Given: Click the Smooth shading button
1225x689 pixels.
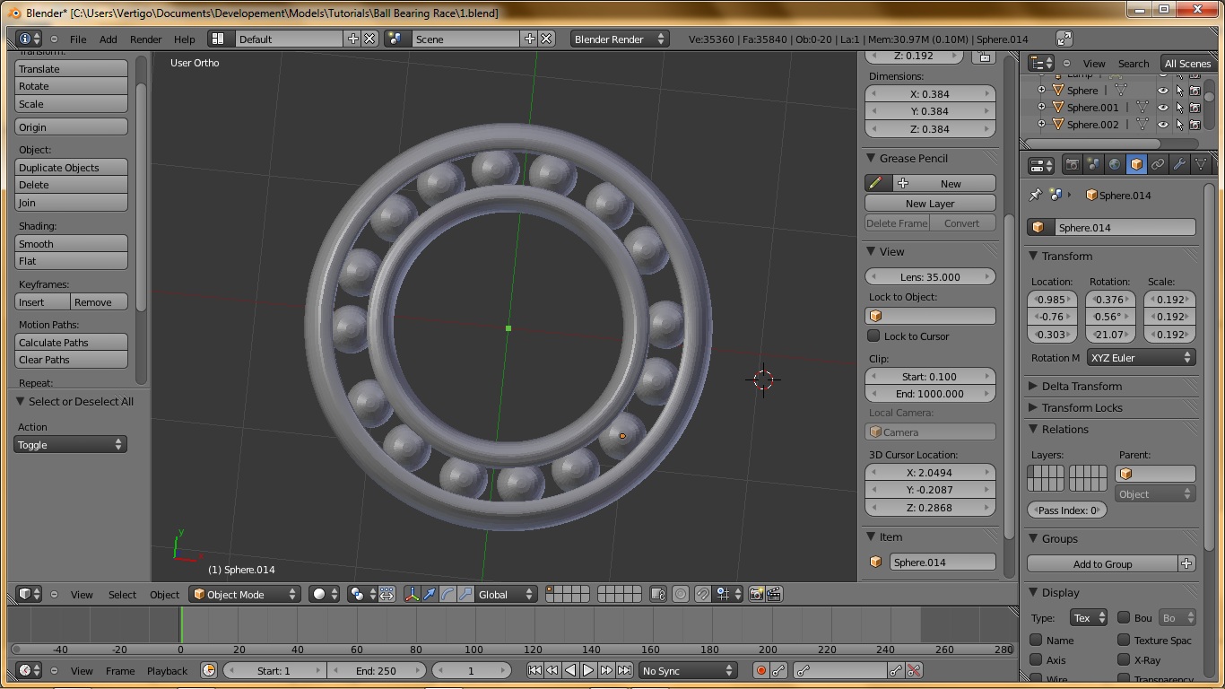Looking at the screenshot, I should 71,244.
